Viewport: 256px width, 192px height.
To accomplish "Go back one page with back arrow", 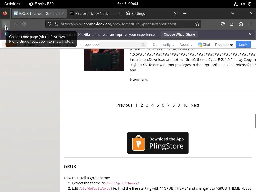I will 6,24.
